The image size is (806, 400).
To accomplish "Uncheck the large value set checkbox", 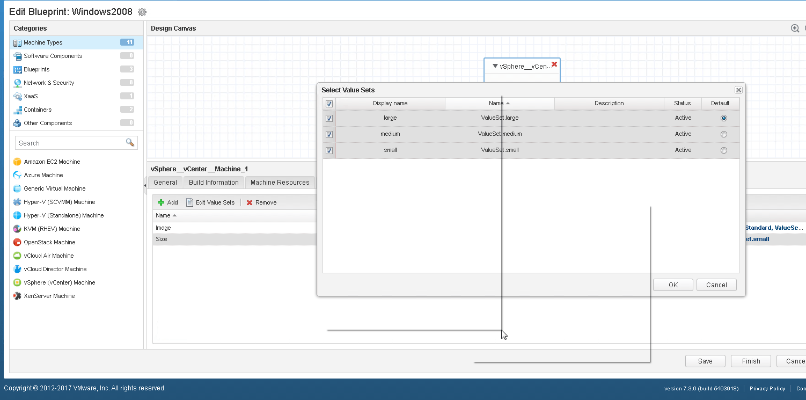I will 329,118.
